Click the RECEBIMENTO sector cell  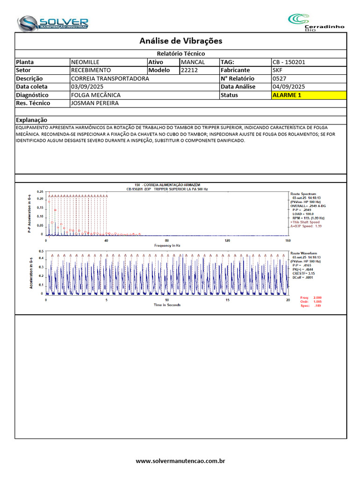coord(108,70)
